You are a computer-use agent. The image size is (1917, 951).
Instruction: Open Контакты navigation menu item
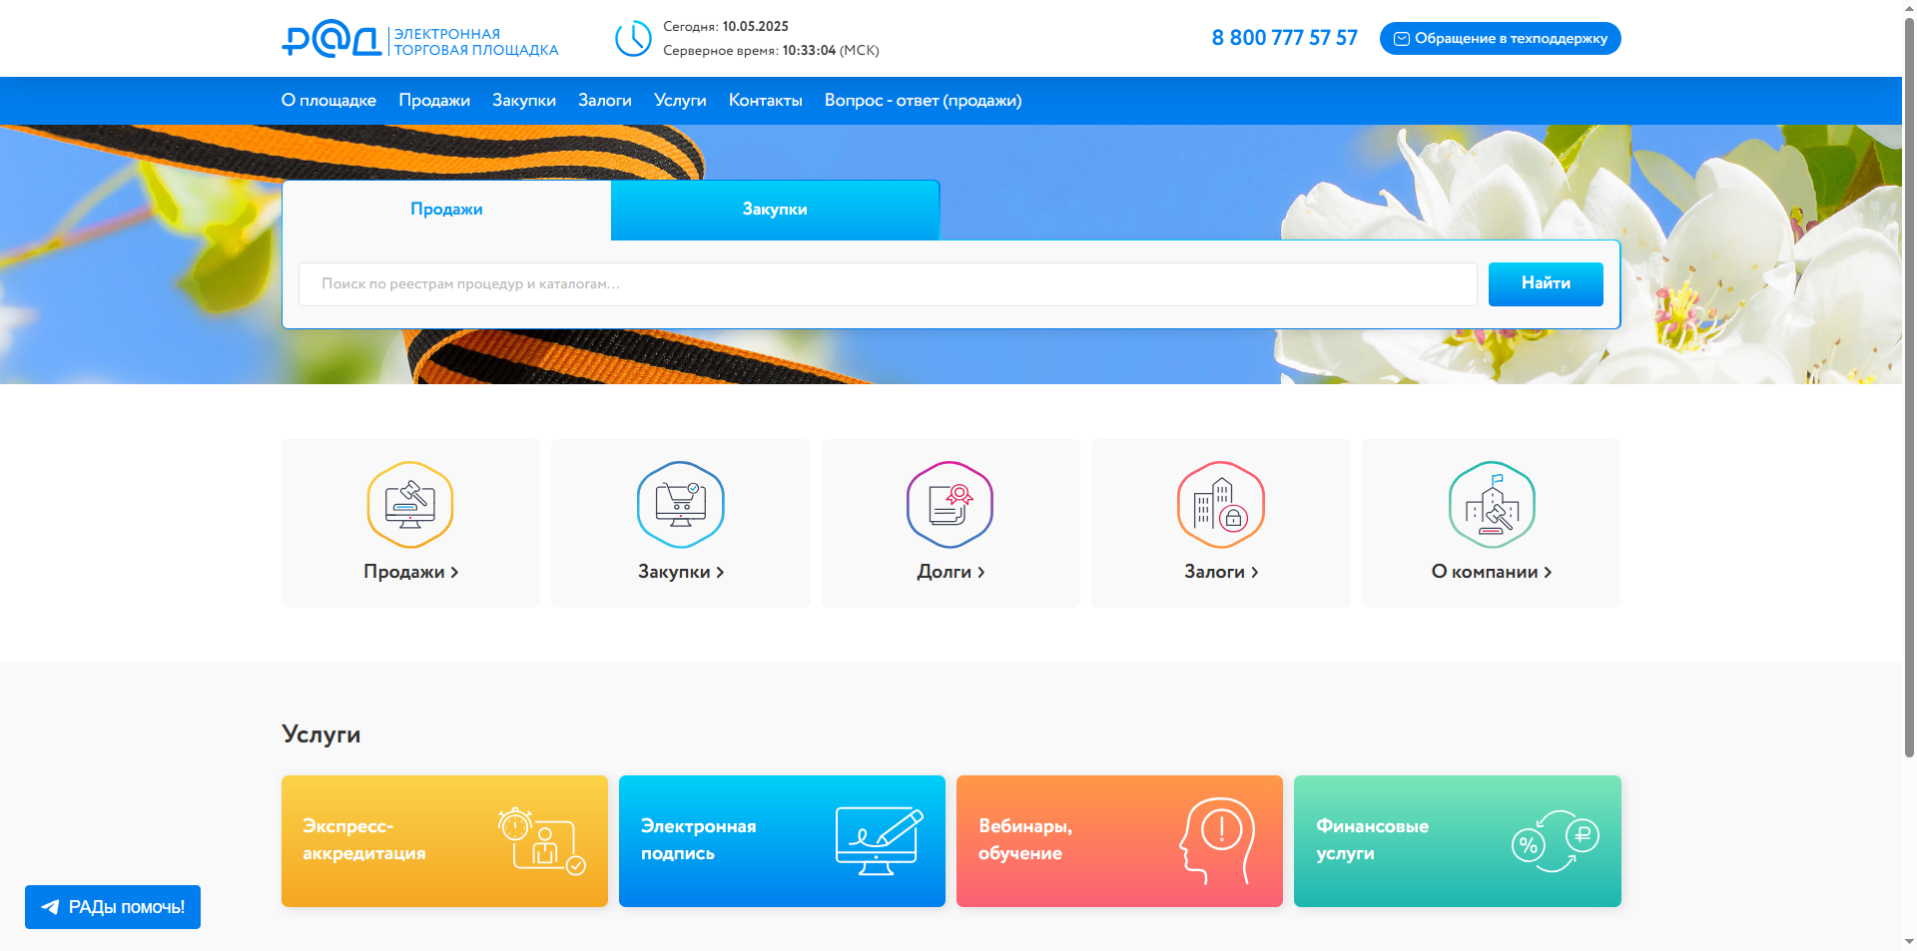coord(766,100)
